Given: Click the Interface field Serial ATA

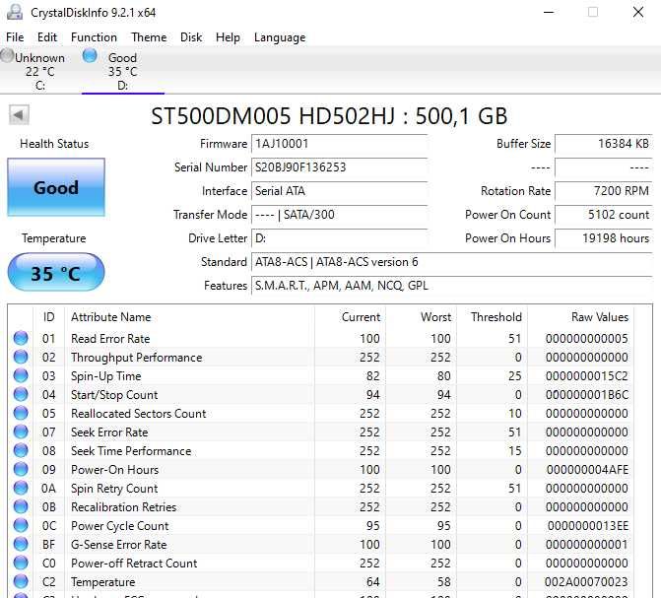Looking at the screenshot, I should [339, 191].
